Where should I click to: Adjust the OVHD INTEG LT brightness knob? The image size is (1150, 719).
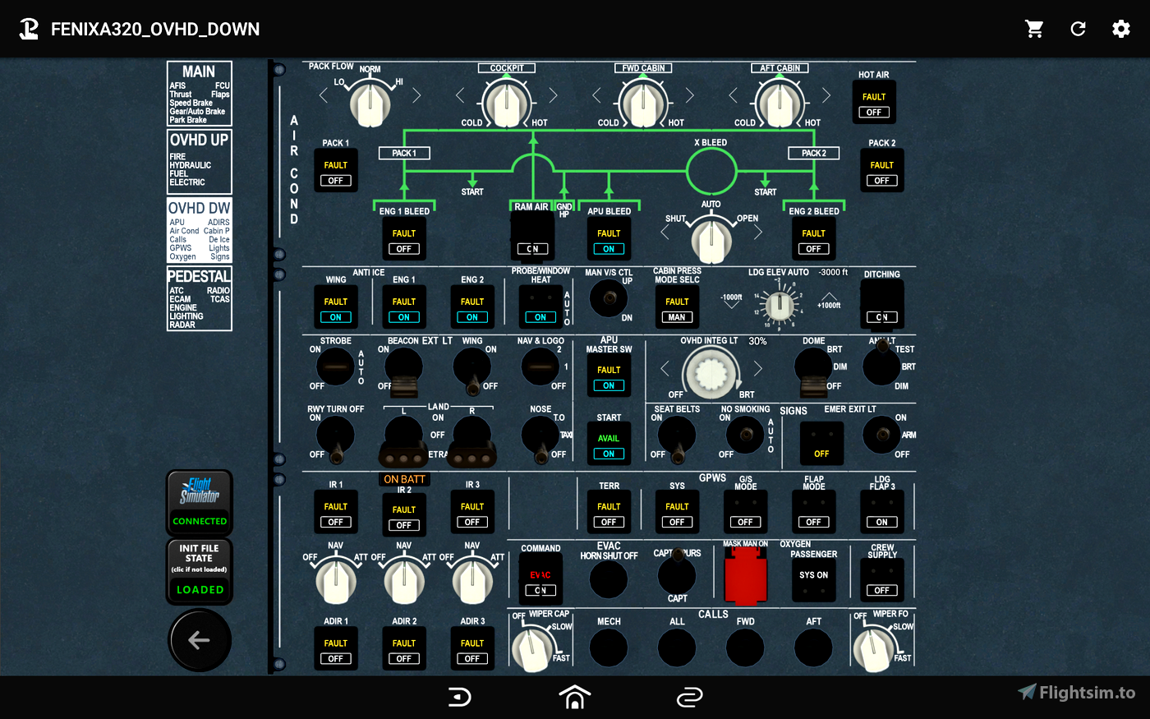click(x=710, y=373)
